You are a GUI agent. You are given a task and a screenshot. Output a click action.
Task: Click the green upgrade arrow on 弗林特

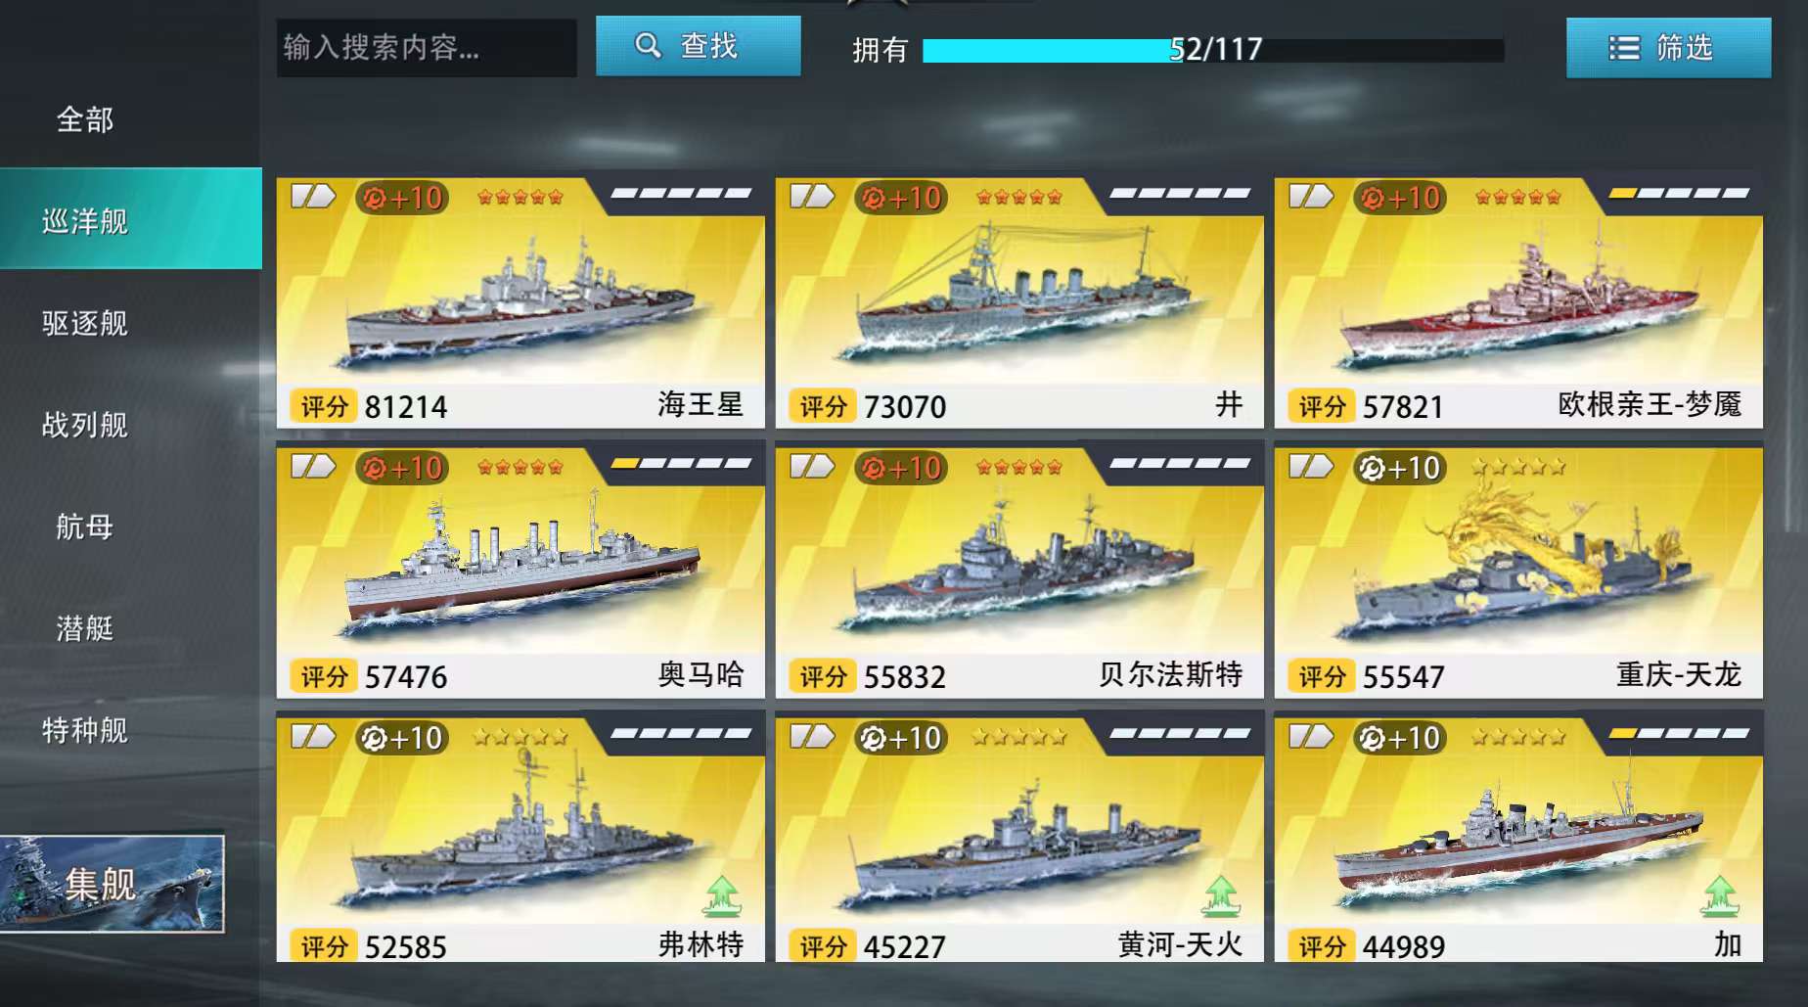click(x=722, y=895)
